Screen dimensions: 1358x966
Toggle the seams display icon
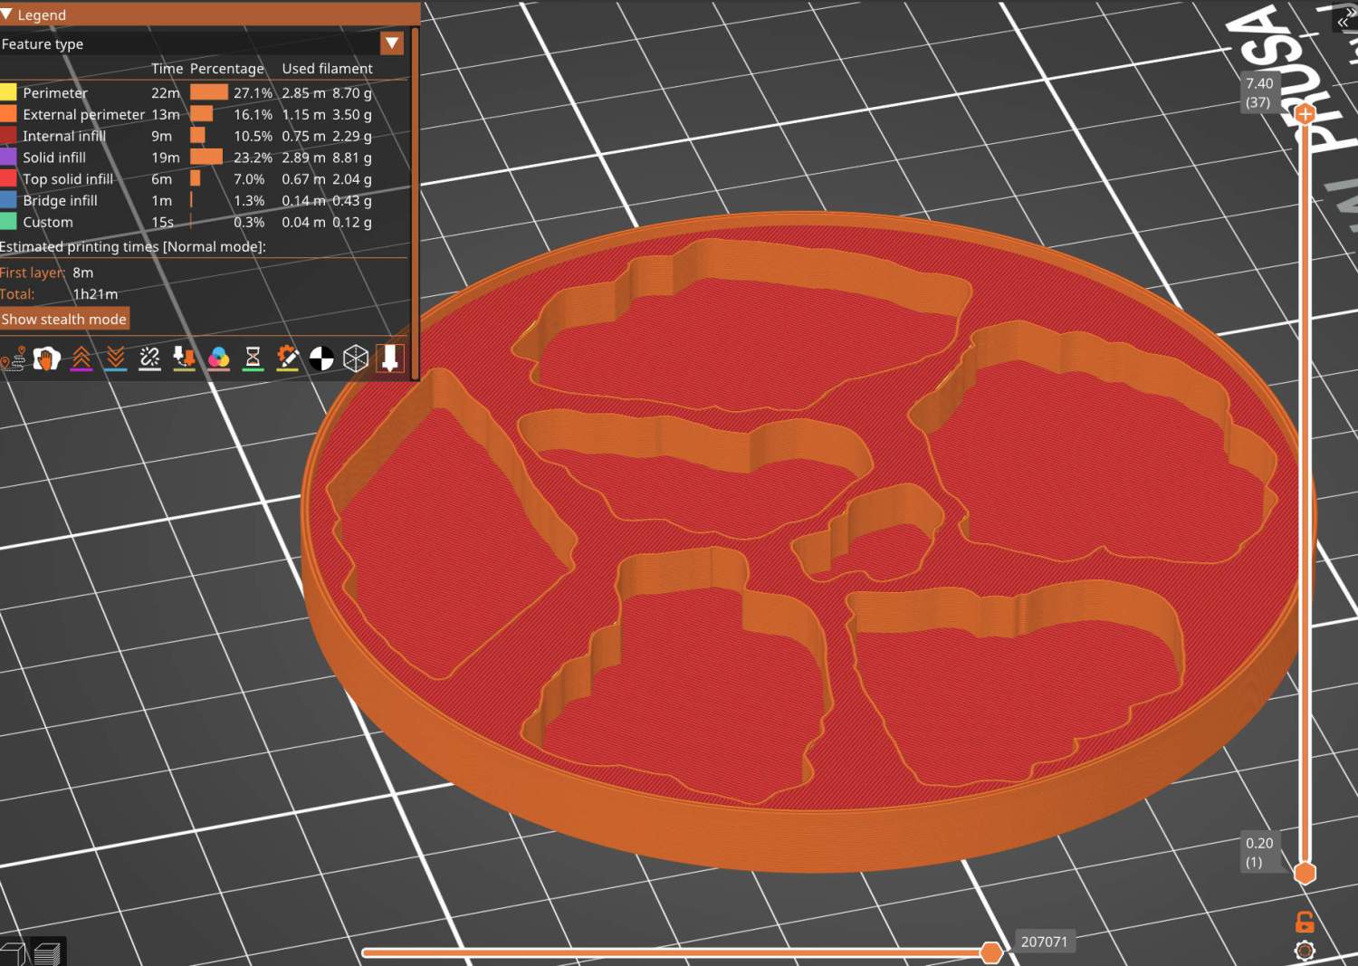[x=148, y=359]
